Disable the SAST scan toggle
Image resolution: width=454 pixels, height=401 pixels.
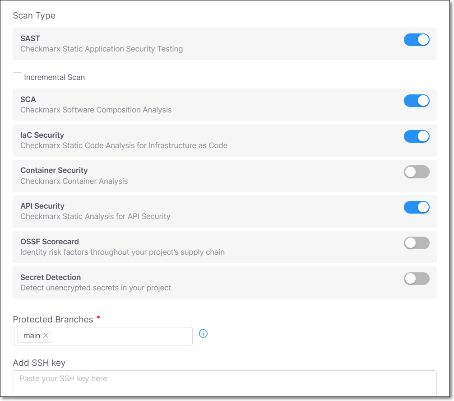coord(417,40)
